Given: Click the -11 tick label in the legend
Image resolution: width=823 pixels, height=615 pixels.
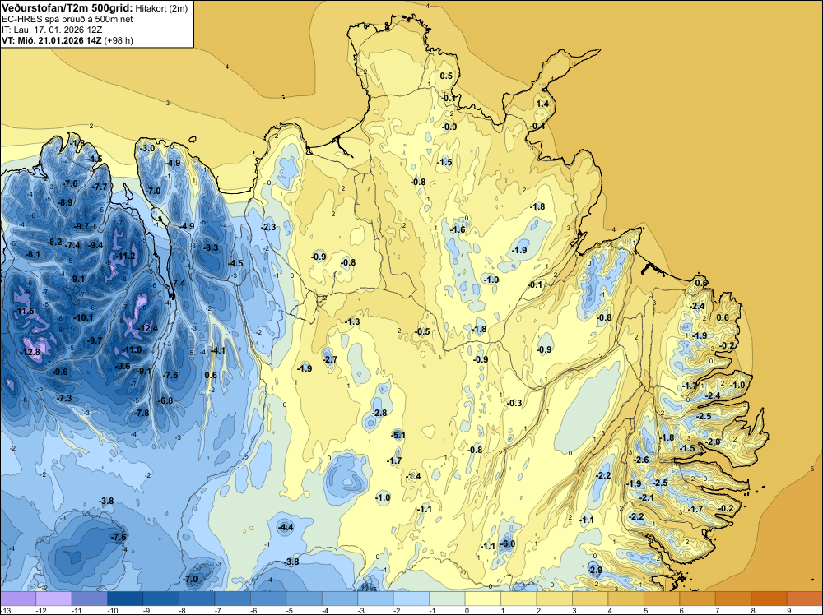Looking at the screenshot, I should tap(75, 610).
